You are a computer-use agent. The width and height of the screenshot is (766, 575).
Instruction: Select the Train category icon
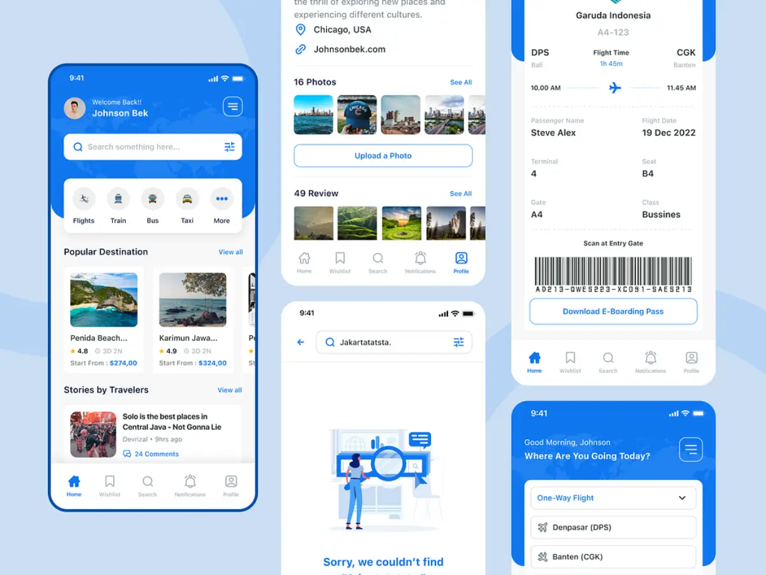(118, 199)
